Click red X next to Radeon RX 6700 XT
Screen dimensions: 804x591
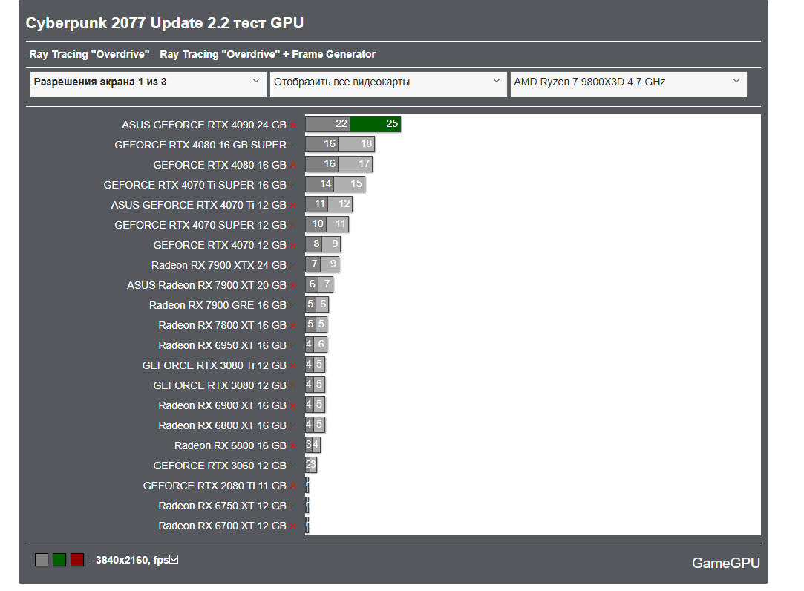pos(292,526)
